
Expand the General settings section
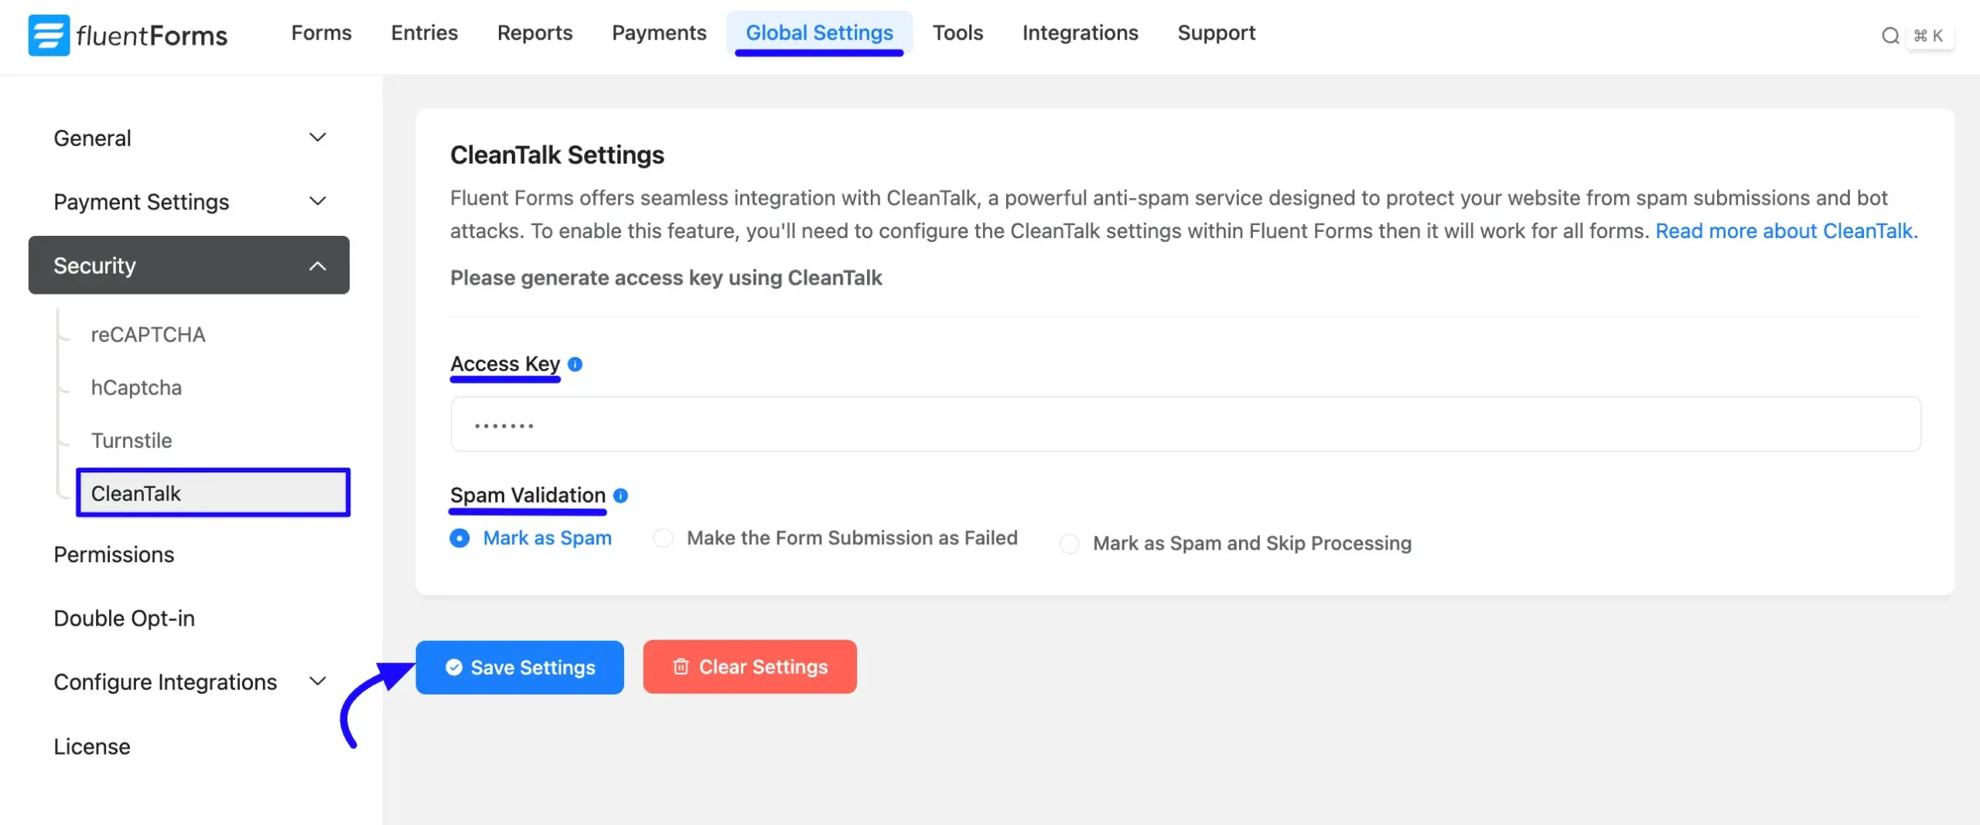(317, 138)
